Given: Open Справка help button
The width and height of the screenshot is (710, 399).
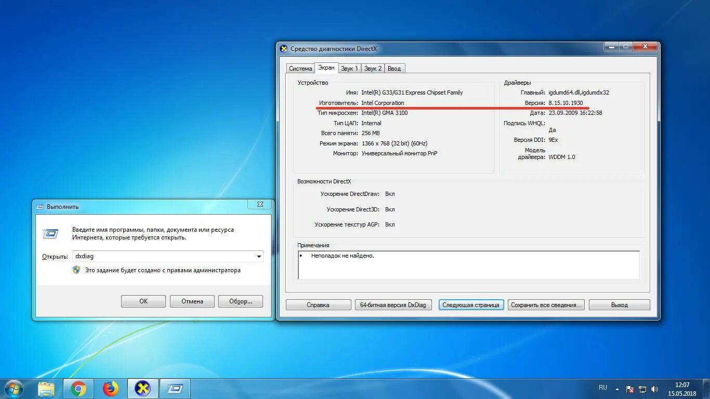Looking at the screenshot, I should [x=318, y=305].
